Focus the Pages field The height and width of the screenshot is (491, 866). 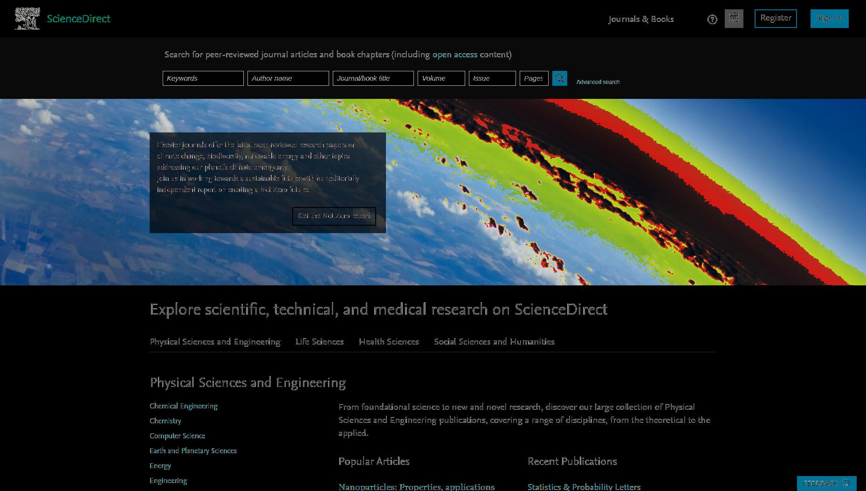tap(534, 78)
